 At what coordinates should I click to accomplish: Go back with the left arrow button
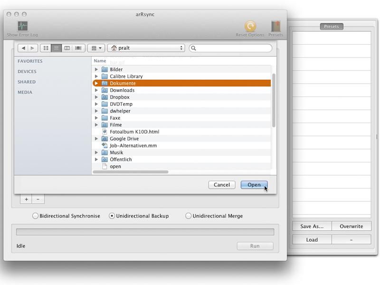pyautogui.click(x=23, y=48)
